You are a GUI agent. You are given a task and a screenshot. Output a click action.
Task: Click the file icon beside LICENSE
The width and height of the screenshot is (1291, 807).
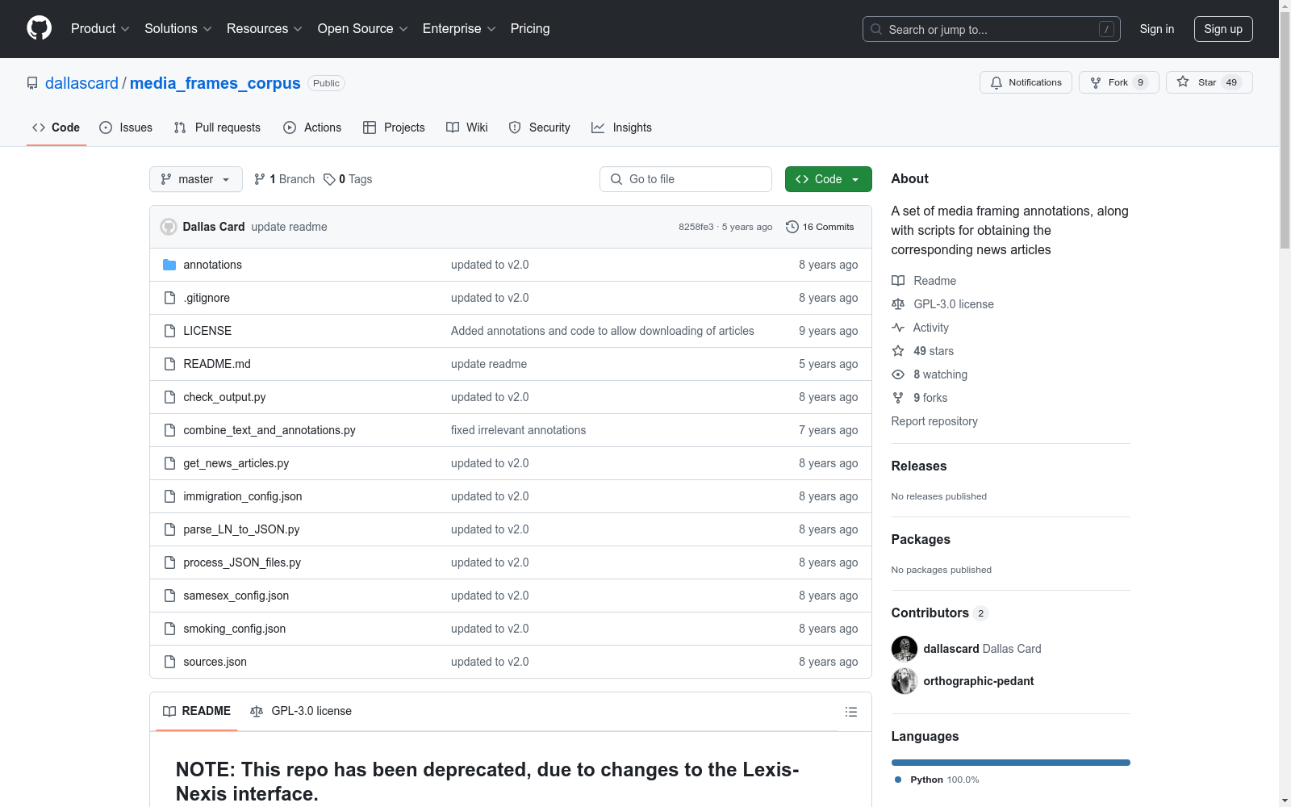coord(169,331)
